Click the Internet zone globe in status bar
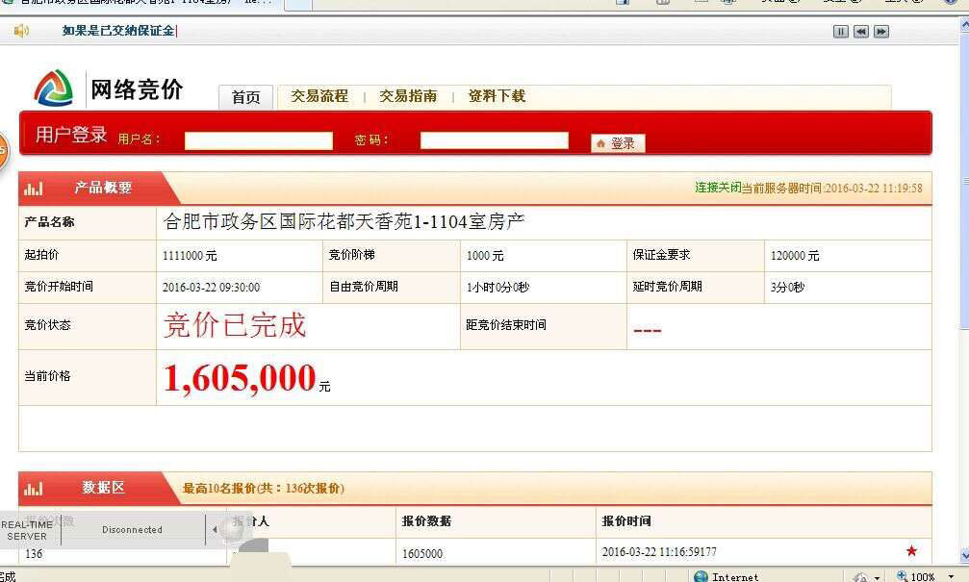The image size is (969, 582). (701, 576)
